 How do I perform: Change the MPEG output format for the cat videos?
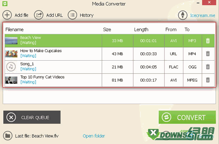[192, 80]
